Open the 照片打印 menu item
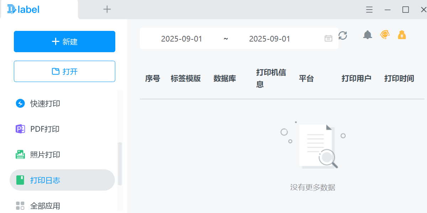The width and height of the screenshot is (427, 213). [x=62, y=154]
